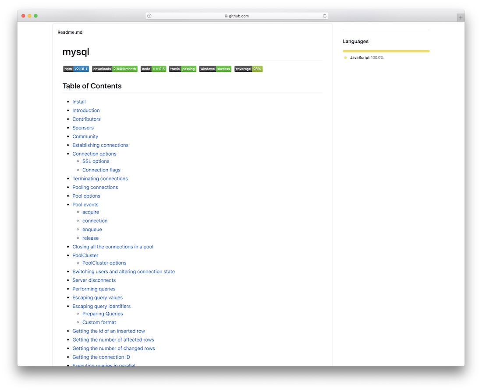This screenshot has width=482, height=391.
Task: Go to Performing queries
Action: pyautogui.click(x=94, y=289)
